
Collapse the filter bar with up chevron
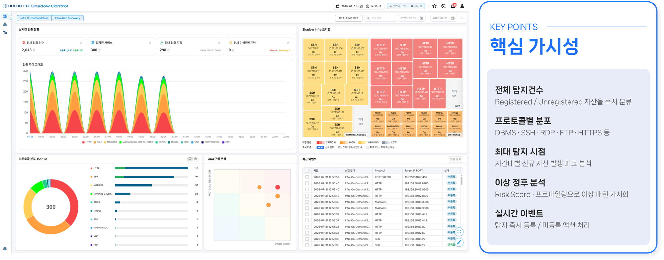click(462, 18)
